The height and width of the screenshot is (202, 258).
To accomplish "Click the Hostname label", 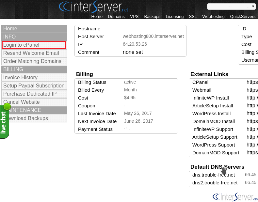I will click(89, 29).
